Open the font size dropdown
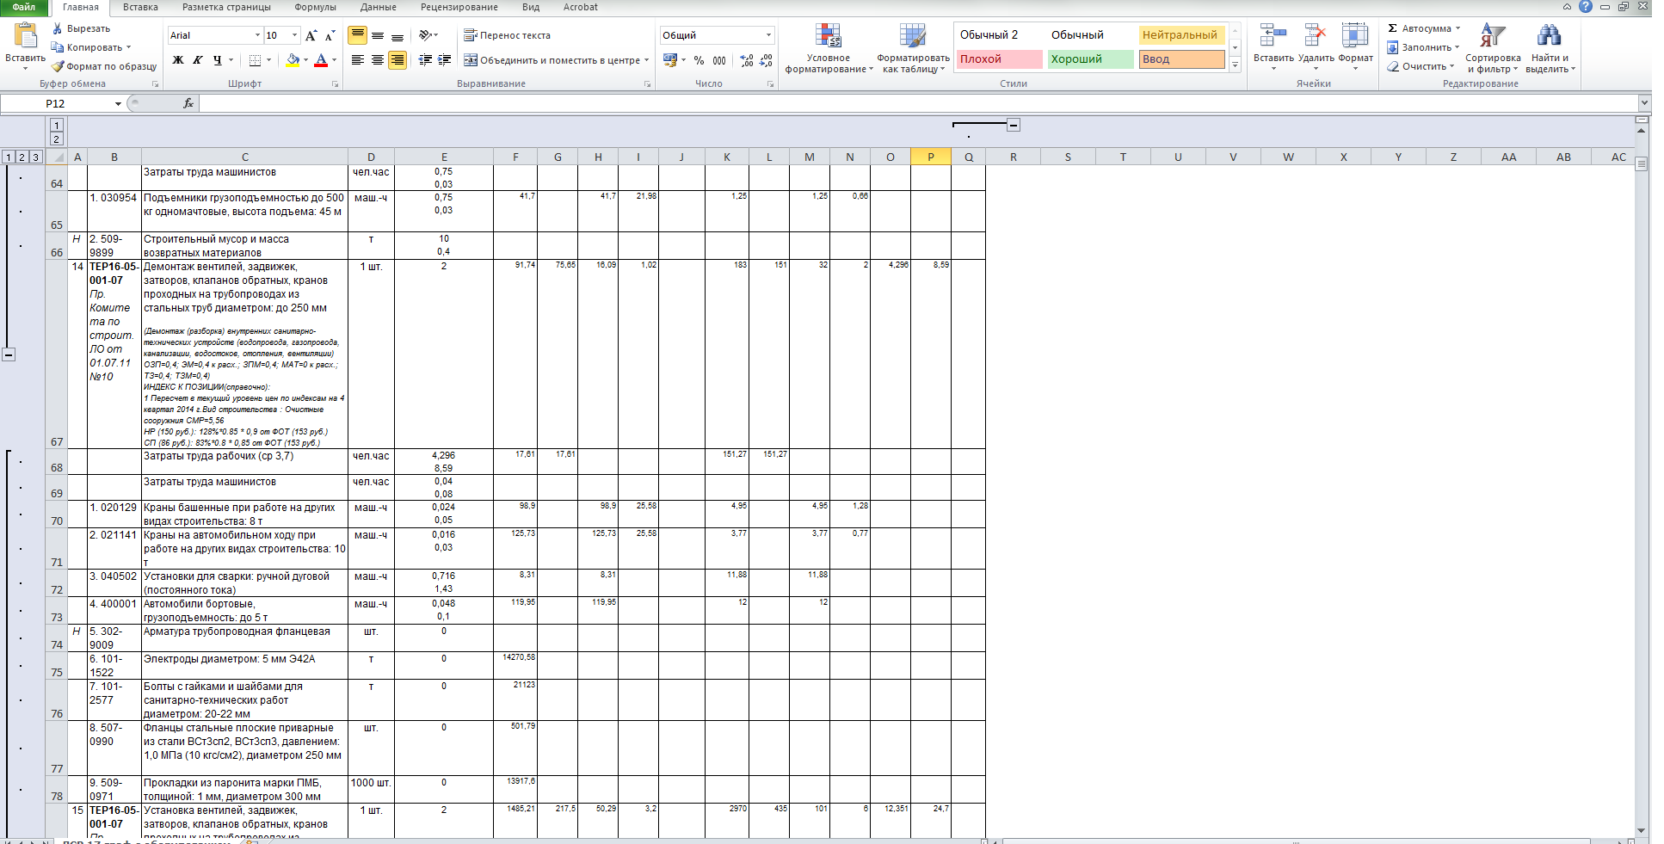Screen dimensions: 1664x844 294,35
